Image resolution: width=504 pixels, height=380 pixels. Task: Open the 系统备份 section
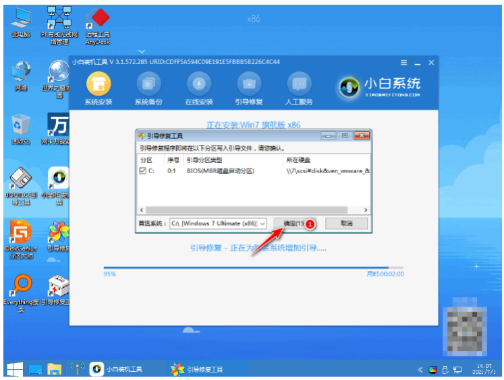point(148,84)
